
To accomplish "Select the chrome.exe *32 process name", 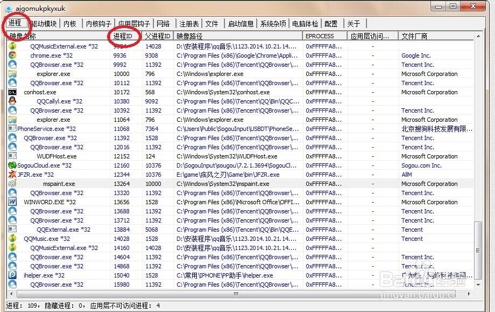I will coord(52,56).
